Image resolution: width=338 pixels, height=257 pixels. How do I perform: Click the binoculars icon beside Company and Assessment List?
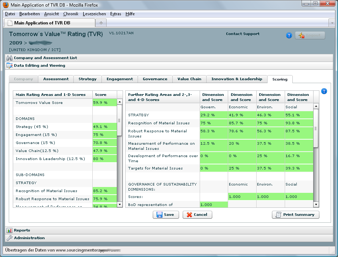coord(9,58)
